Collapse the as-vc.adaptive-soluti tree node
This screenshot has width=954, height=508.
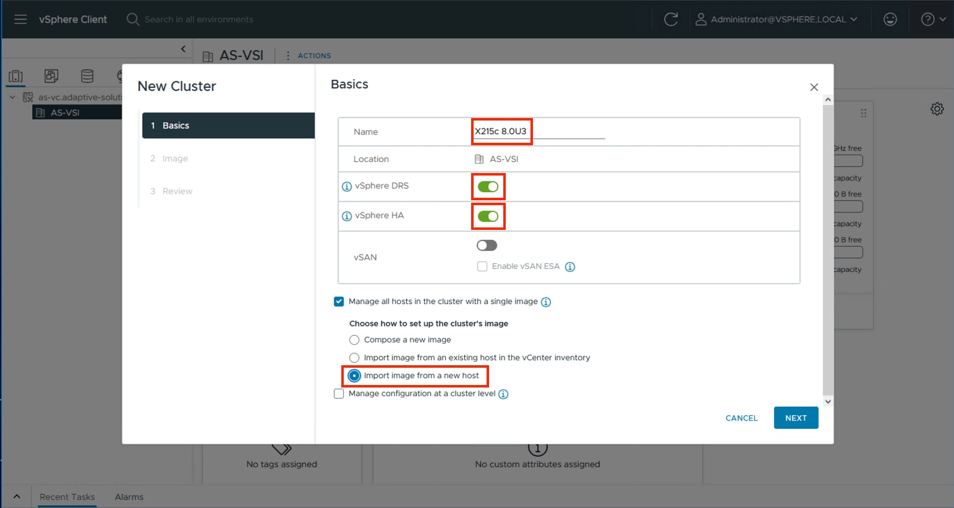click(x=12, y=97)
